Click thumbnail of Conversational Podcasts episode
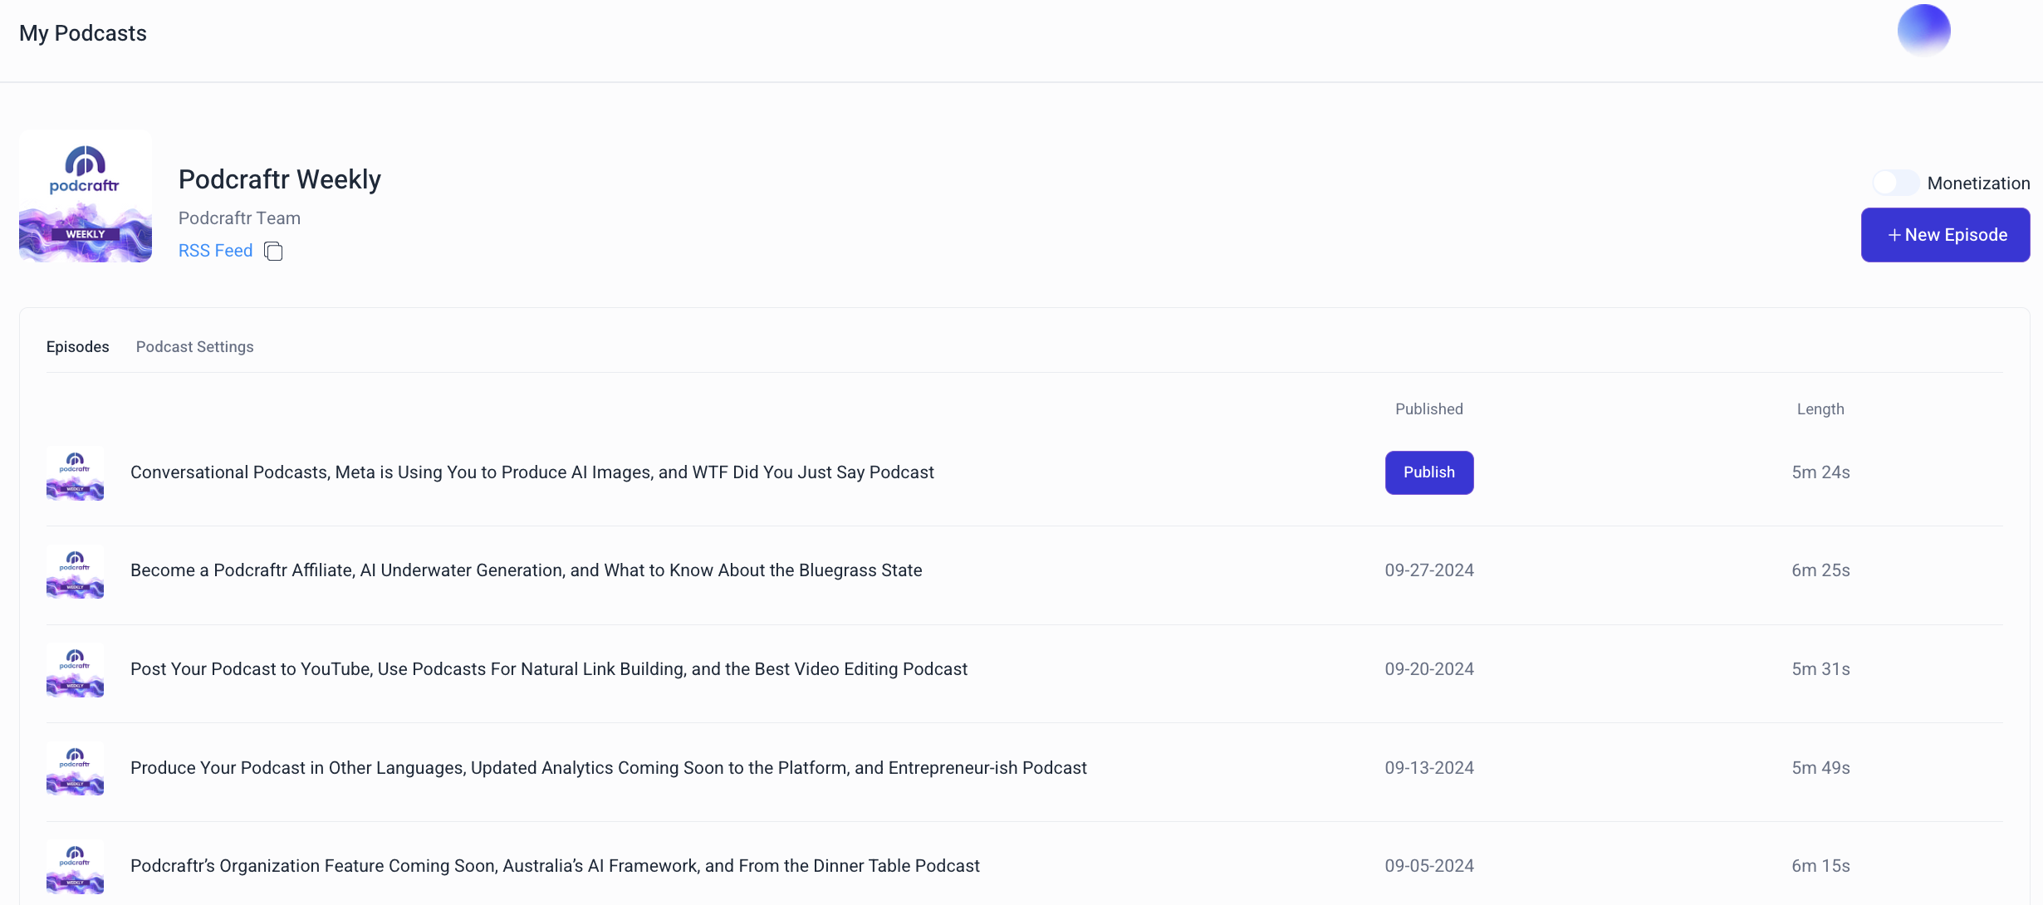Viewport: 2043px width, 905px height. point(75,473)
